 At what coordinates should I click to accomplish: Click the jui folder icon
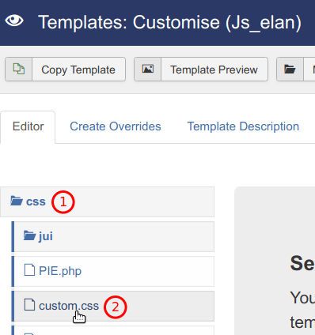[29, 235]
